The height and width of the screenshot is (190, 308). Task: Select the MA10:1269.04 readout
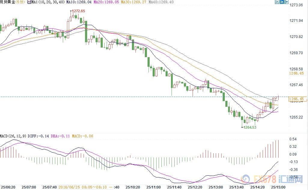79,2
